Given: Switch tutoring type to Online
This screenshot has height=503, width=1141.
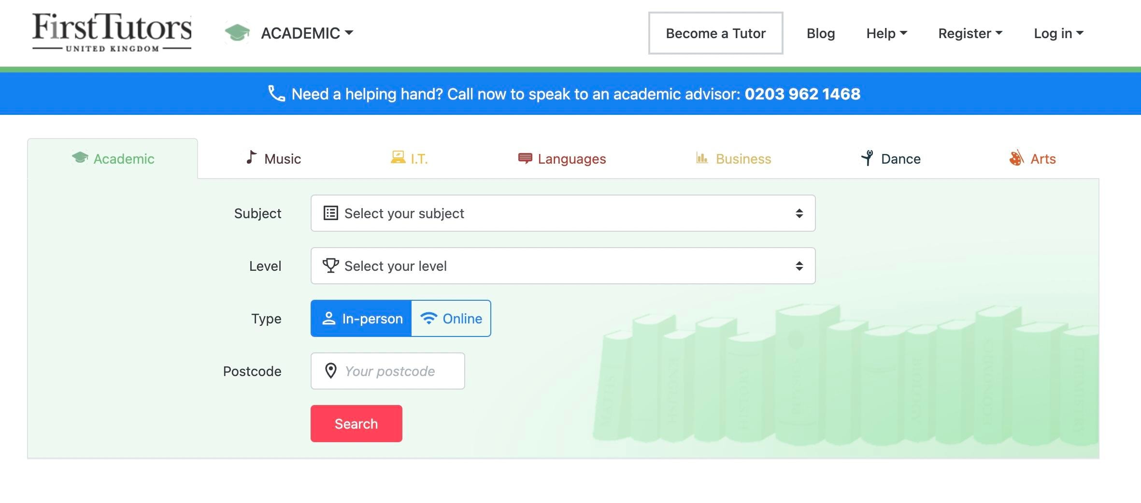Looking at the screenshot, I should (x=451, y=319).
